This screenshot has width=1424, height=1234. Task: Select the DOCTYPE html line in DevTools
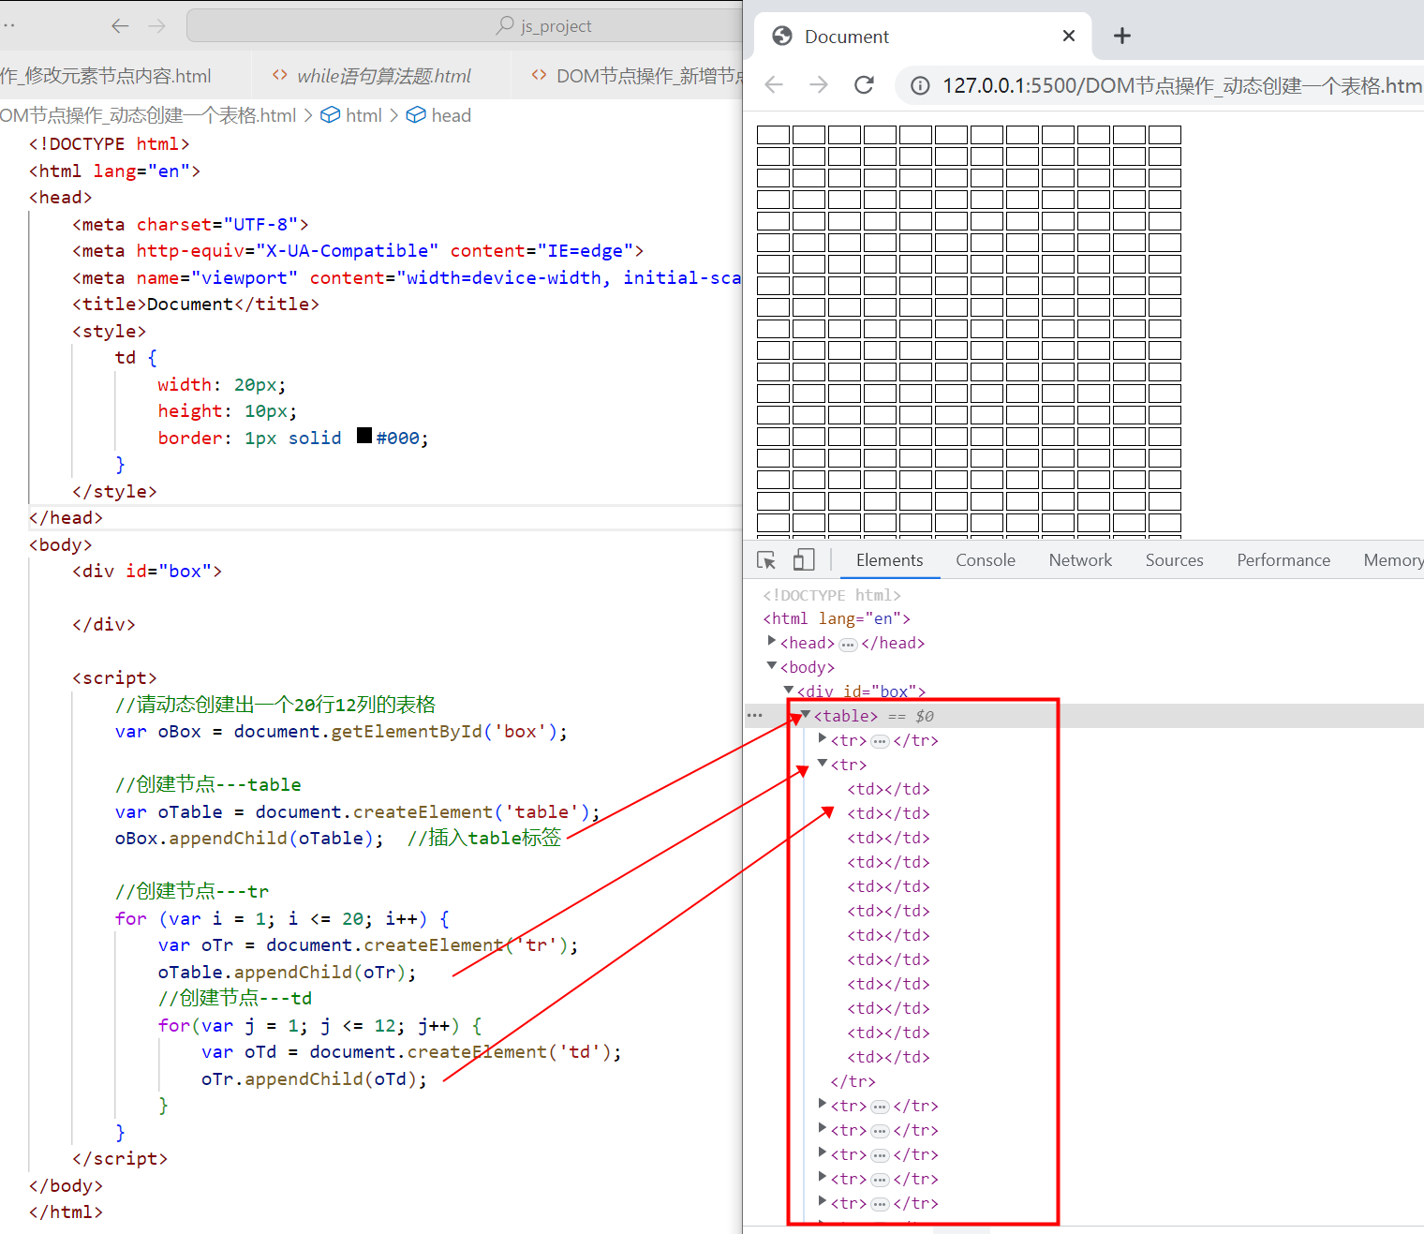pyautogui.click(x=832, y=595)
